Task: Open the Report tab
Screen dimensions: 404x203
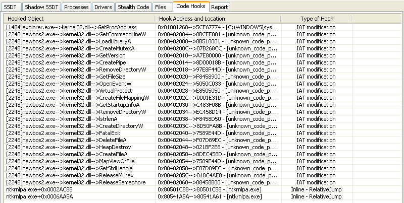Action: coord(219,7)
